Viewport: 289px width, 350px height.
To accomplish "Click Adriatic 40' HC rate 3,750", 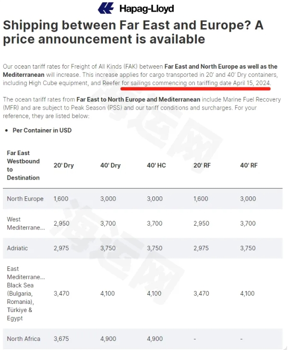I will click(155, 248).
